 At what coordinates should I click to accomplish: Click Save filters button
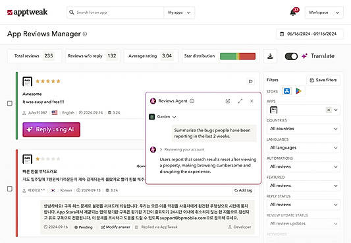(x=323, y=80)
